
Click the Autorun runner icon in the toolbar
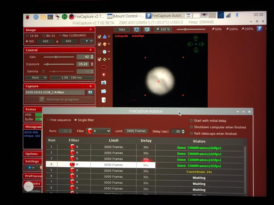(259, 28)
